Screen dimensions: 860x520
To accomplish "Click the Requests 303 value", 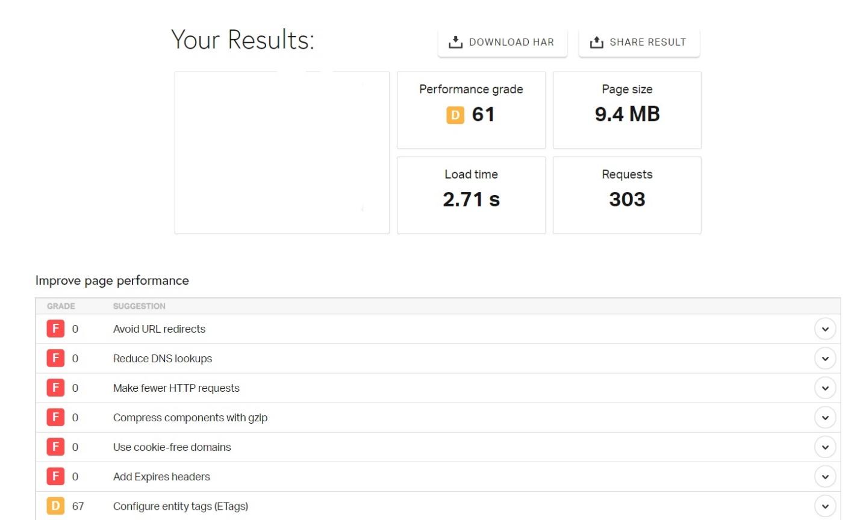I will coord(627,199).
